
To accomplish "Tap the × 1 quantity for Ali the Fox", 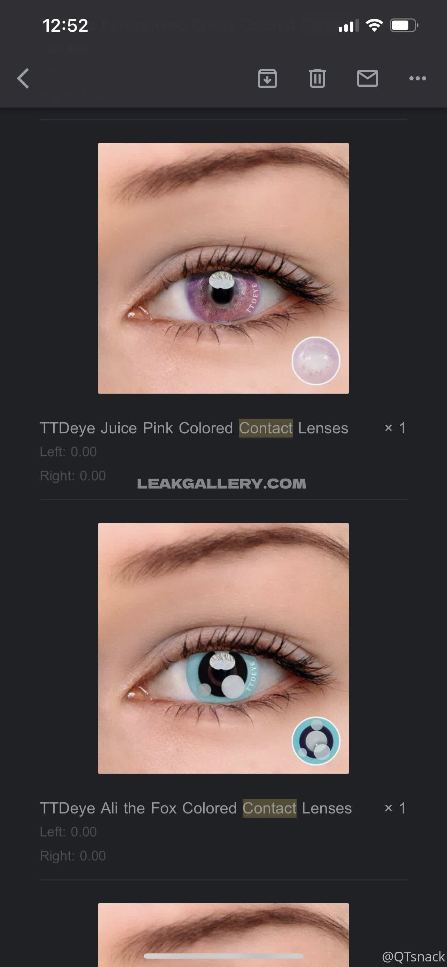I will 395,808.
